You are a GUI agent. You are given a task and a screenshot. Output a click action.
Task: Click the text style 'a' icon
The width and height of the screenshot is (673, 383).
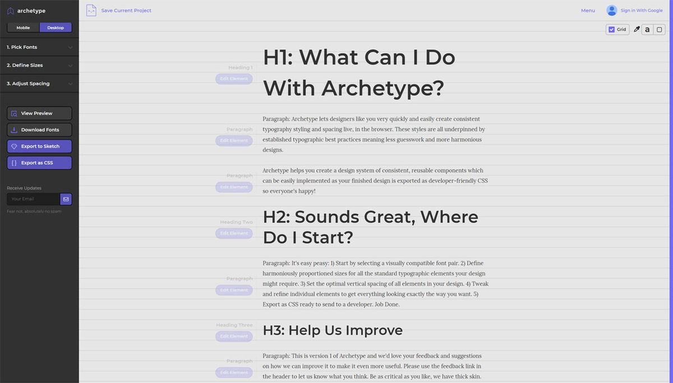pos(648,29)
